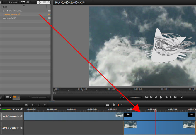Select the A/V トラック(1) header
The height and width of the screenshot is (135, 196).
pos(9,116)
